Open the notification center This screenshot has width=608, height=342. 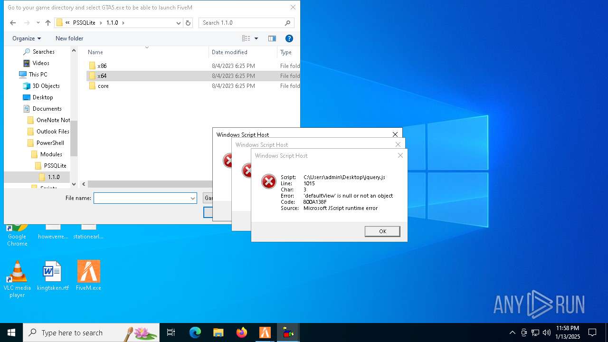coord(592,332)
